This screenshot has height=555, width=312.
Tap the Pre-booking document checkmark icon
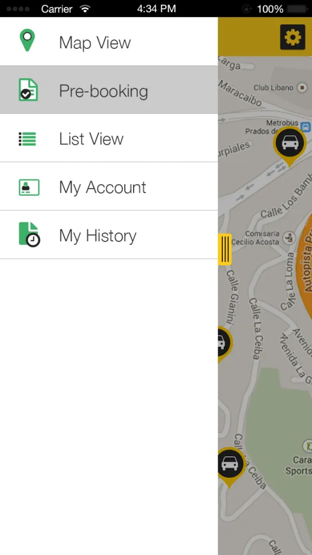[28, 90]
